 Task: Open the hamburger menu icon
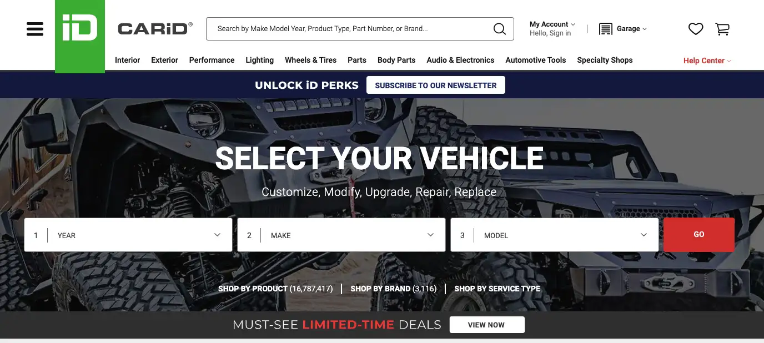point(35,29)
